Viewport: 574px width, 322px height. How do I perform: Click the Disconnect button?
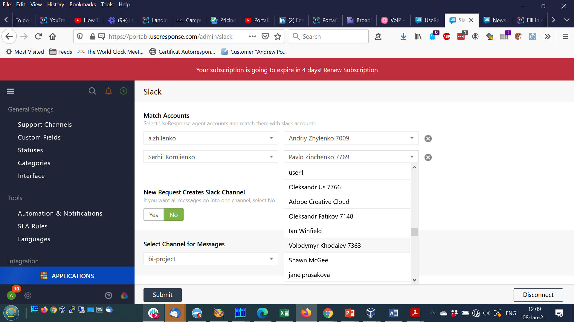pos(538,295)
